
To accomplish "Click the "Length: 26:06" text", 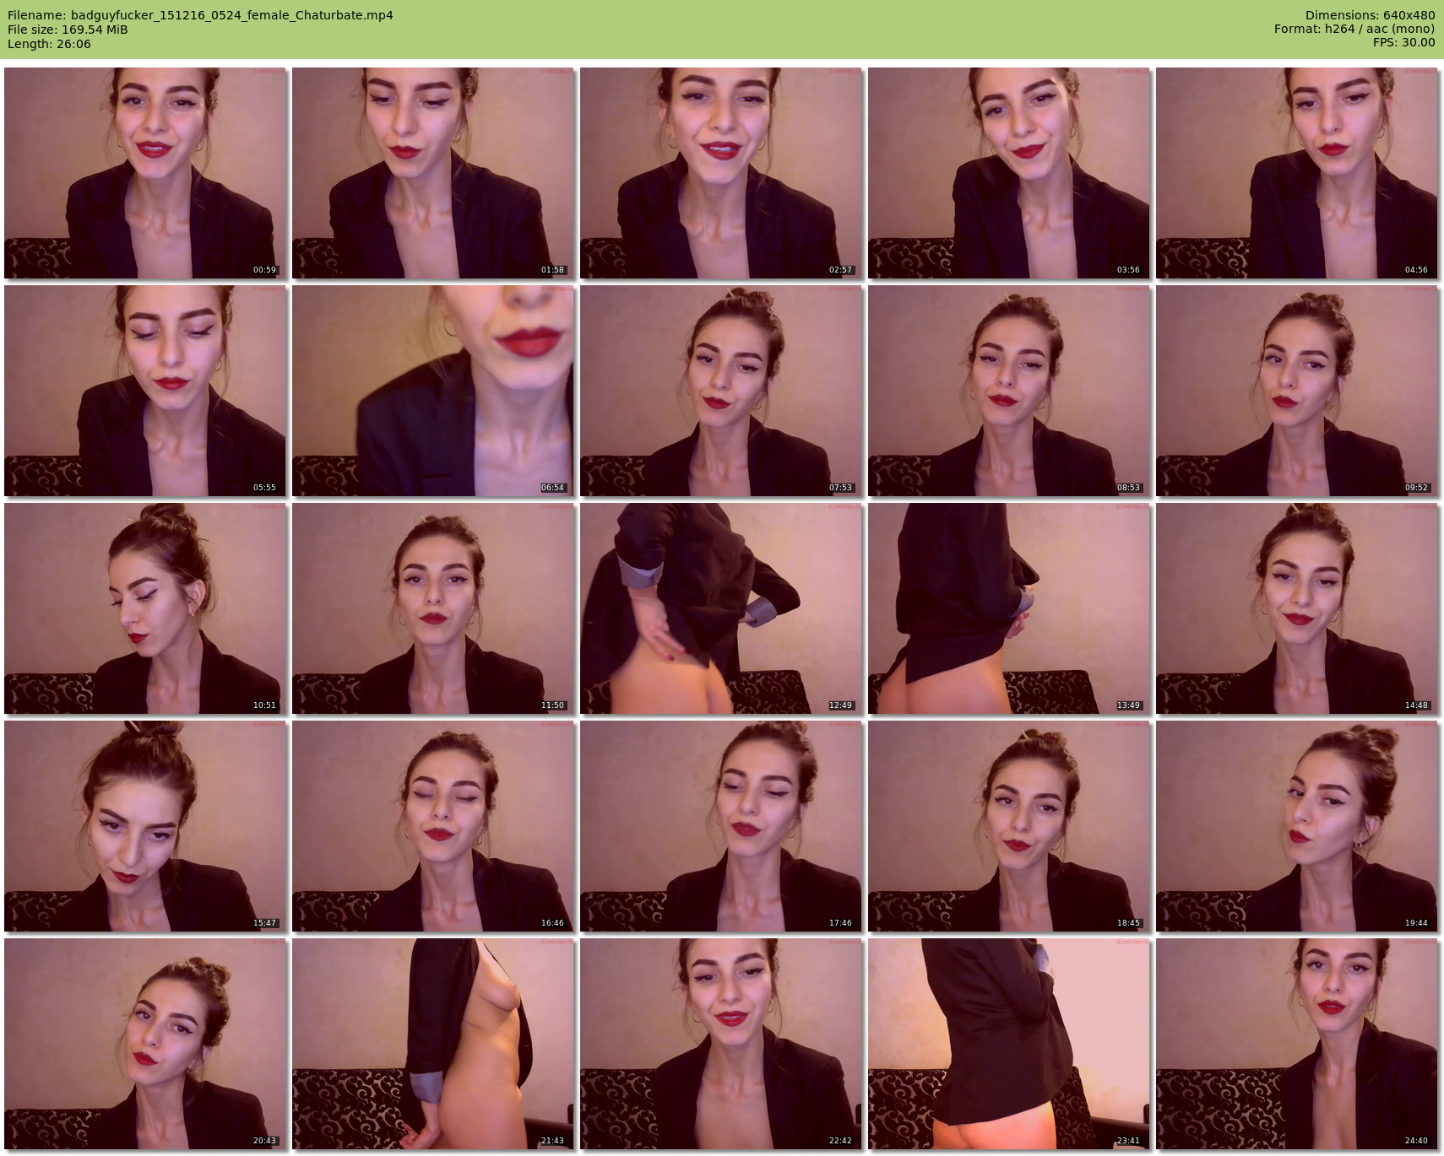I will pyautogui.click(x=49, y=44).
